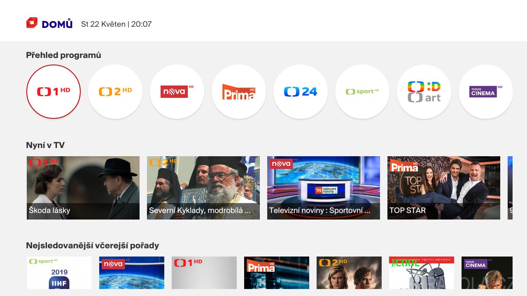Open yesterday's ČT2 HD racing film thumbnail
The height and width of the screenshot is (296, 527).
point(349,273)
